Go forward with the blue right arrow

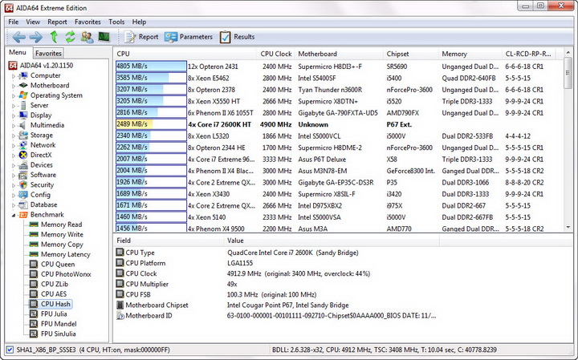[36, 37]
